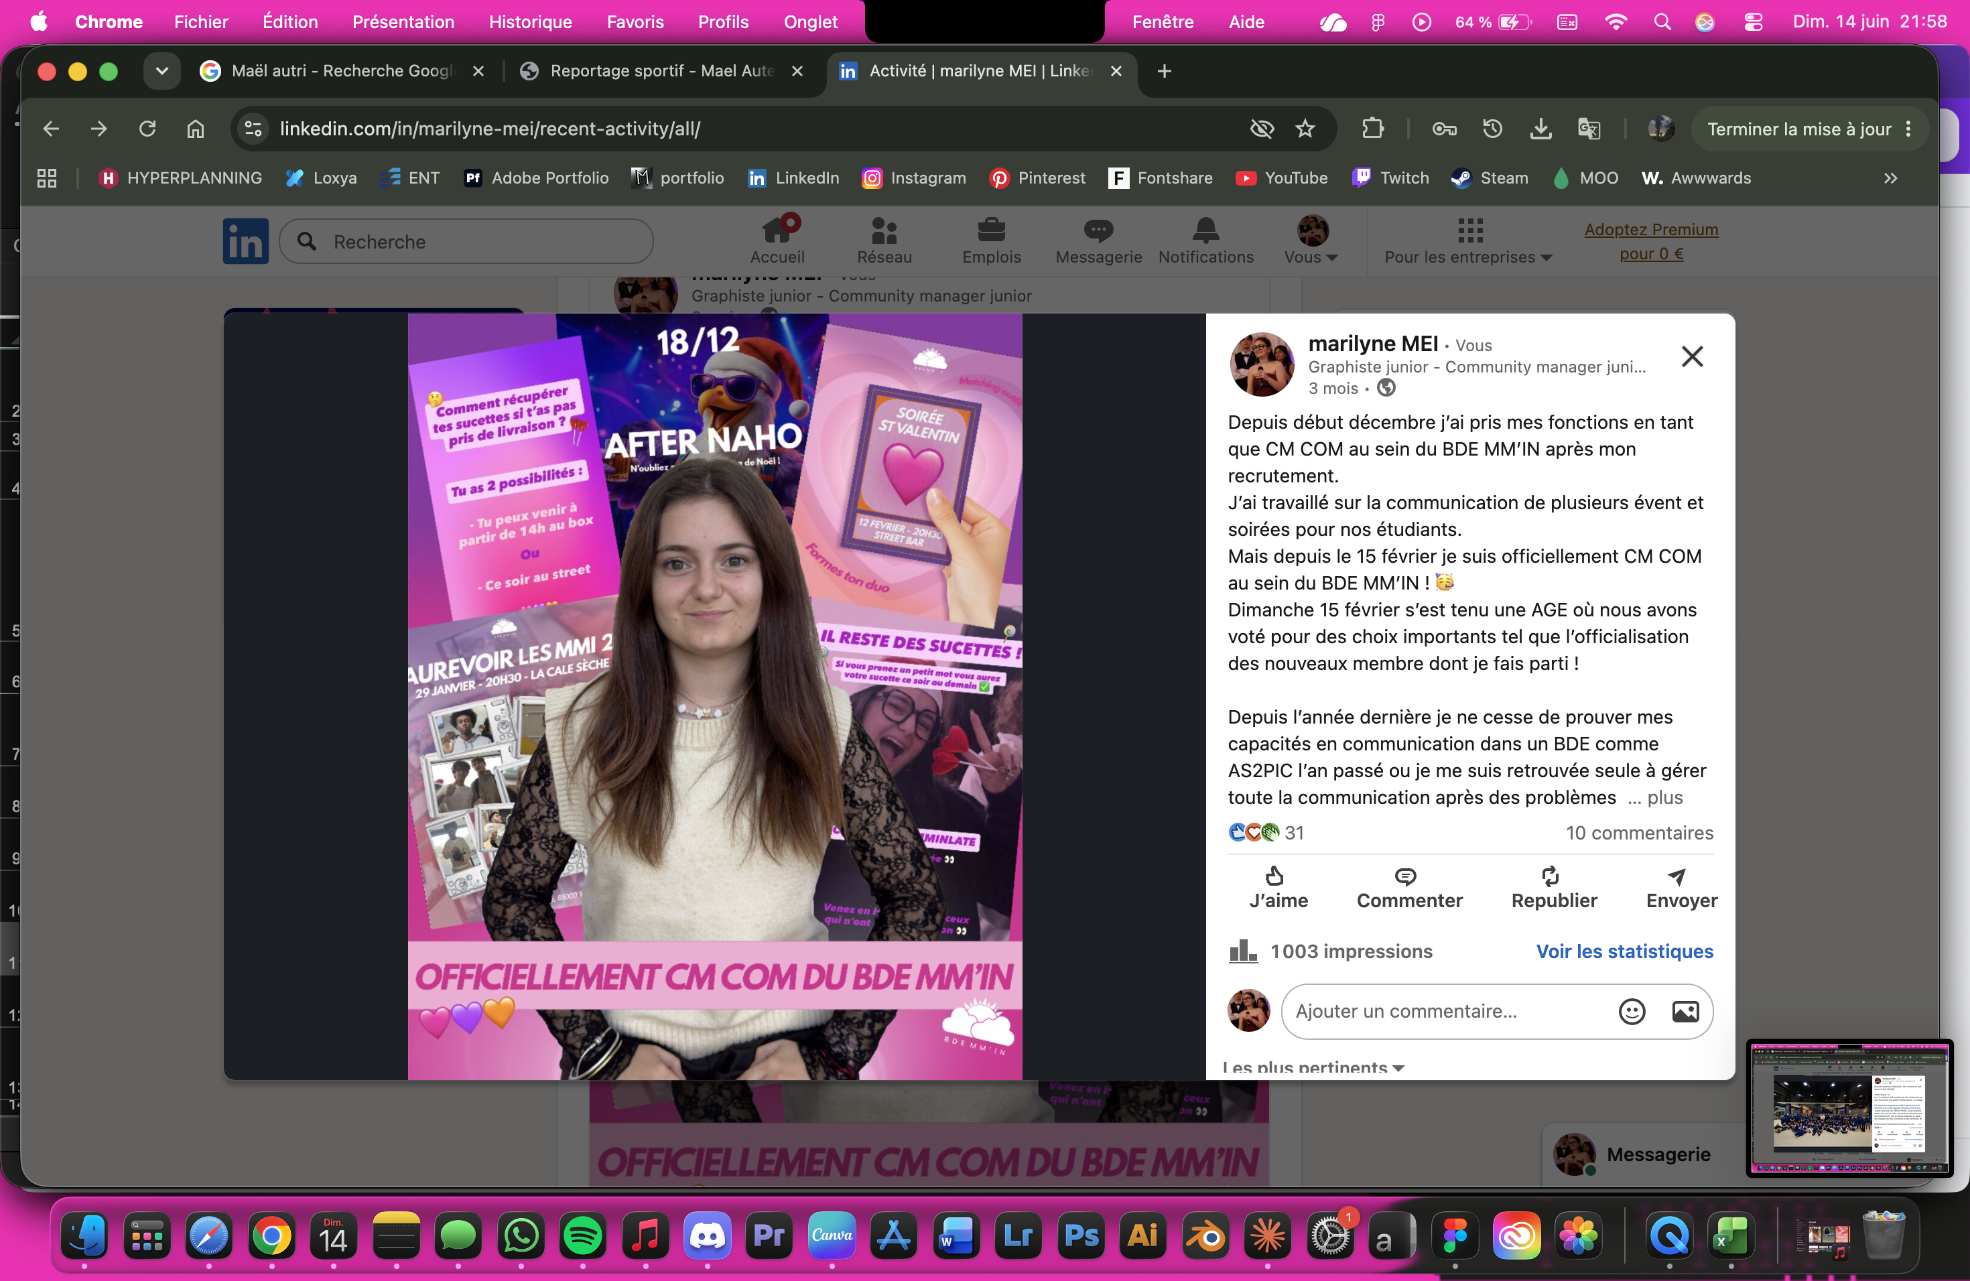
Task: Show more bookmarks chevron
Action: (1890, 178)
